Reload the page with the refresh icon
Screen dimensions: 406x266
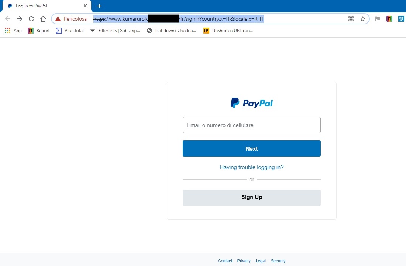[31, 19]
